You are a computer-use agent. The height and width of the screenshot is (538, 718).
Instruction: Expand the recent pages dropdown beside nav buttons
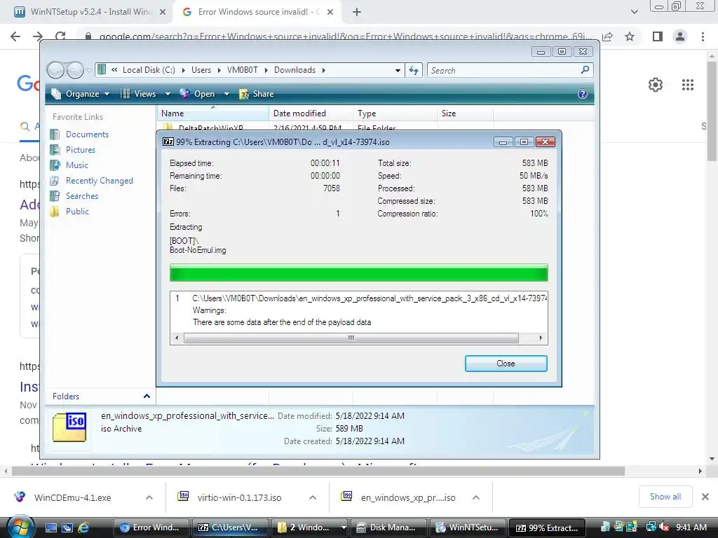click(x=89, y=71)
